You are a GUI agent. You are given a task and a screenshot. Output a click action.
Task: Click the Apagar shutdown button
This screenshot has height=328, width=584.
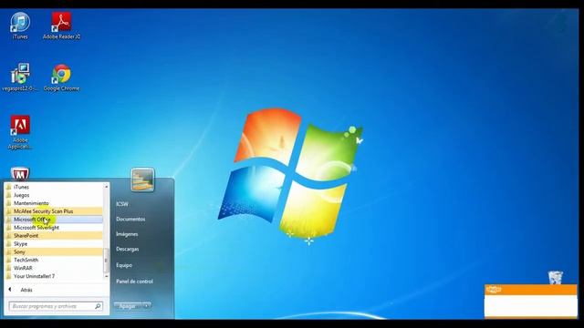click(128, 306)
